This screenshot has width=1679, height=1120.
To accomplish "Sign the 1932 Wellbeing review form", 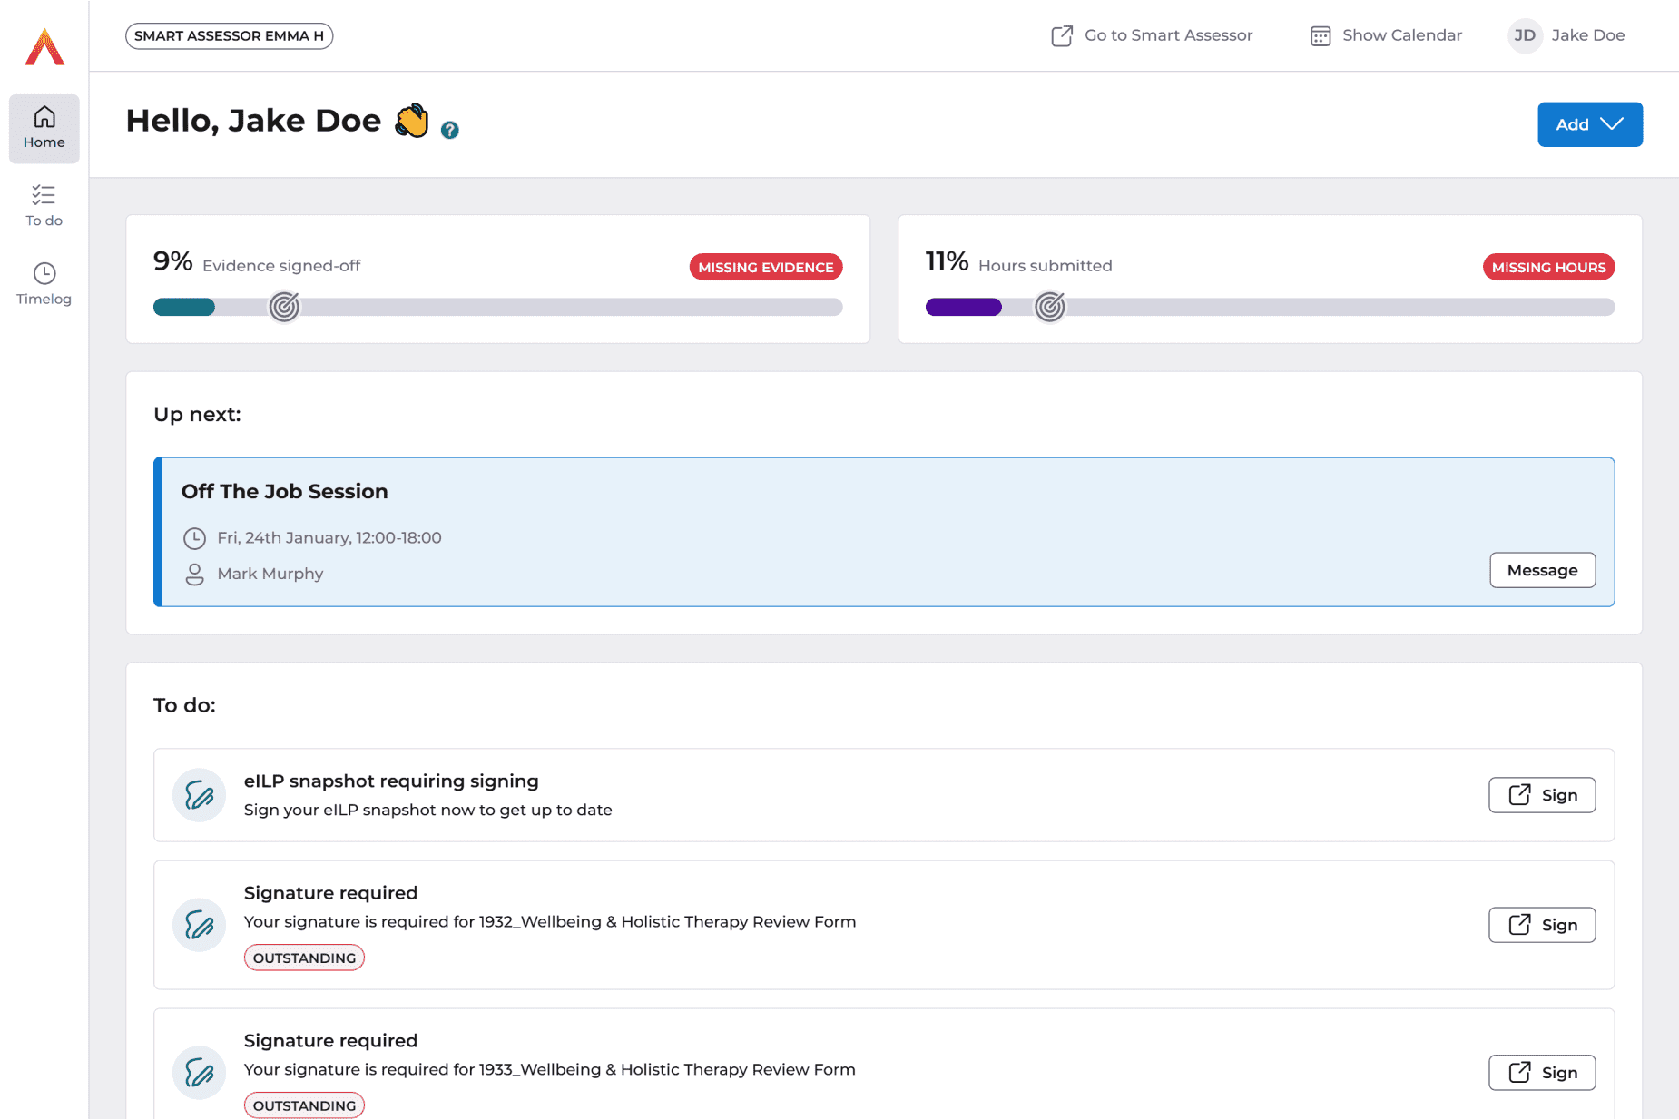I will click(x=1542, y=925).
